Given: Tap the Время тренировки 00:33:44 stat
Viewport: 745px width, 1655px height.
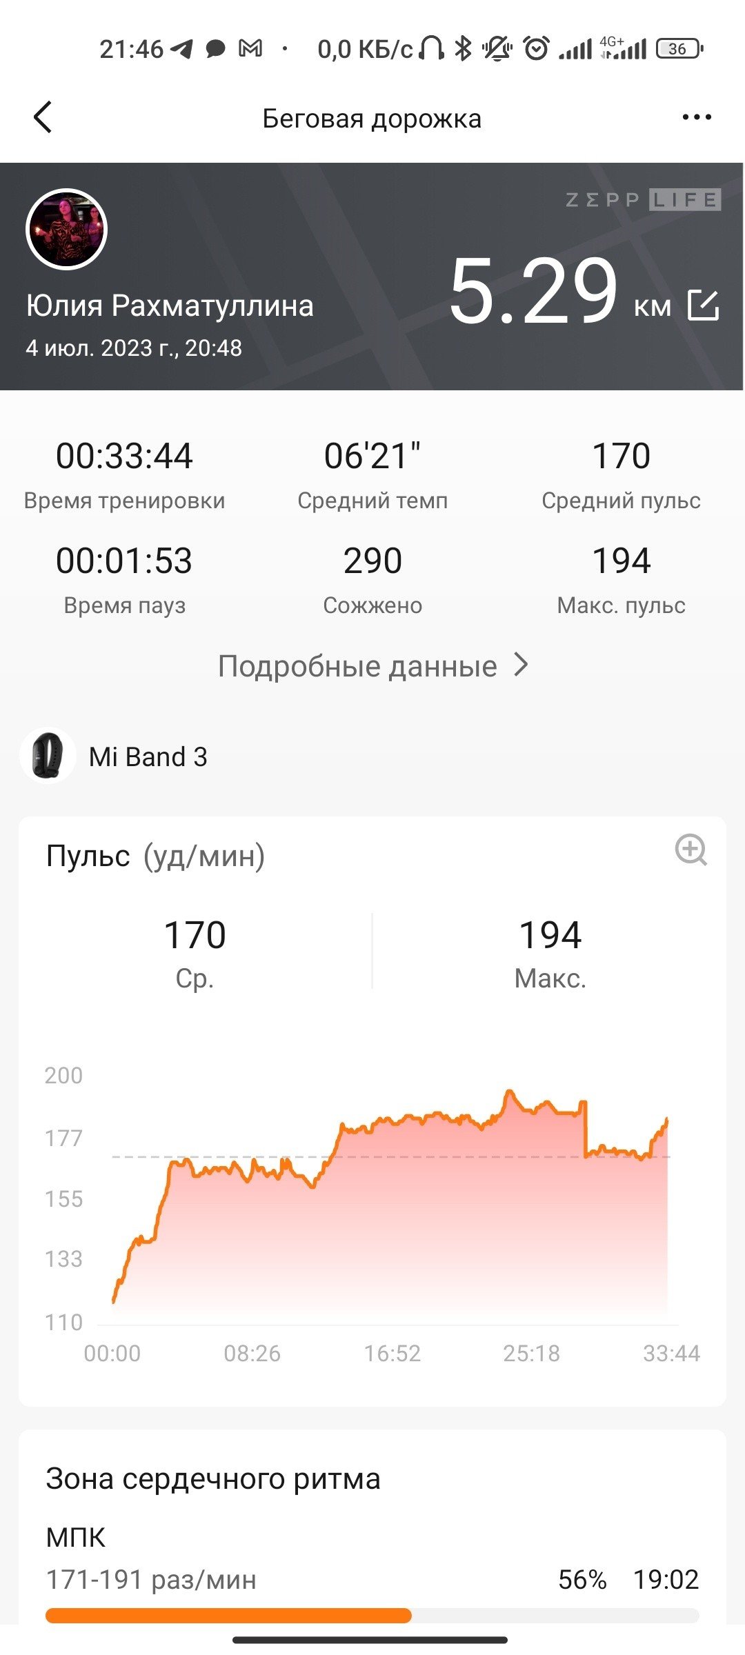Looking at the screenshot, I should (124, 474).
